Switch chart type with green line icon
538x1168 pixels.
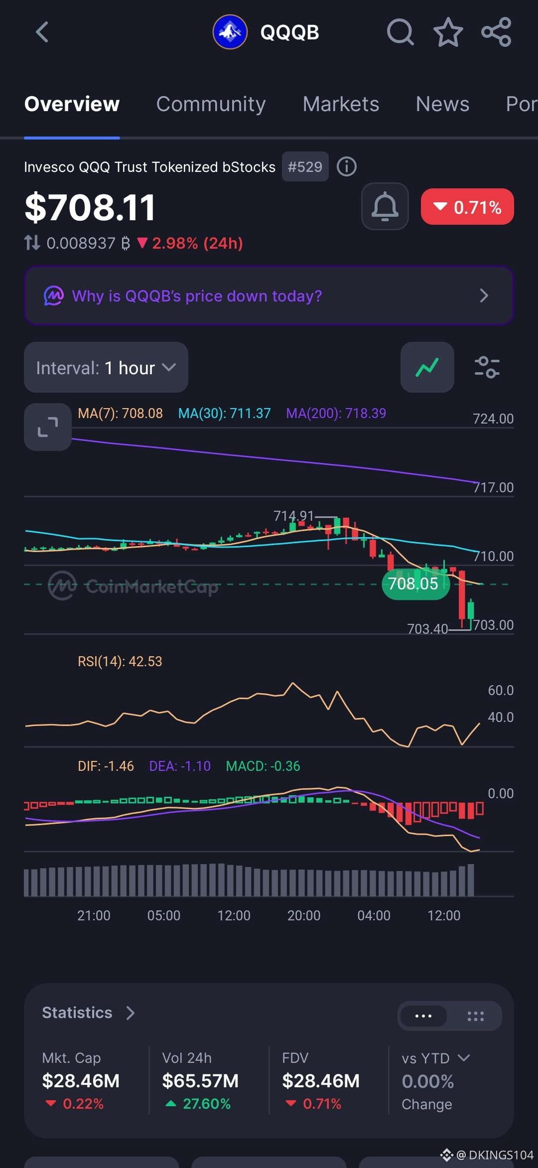click(x=427, y=367)
